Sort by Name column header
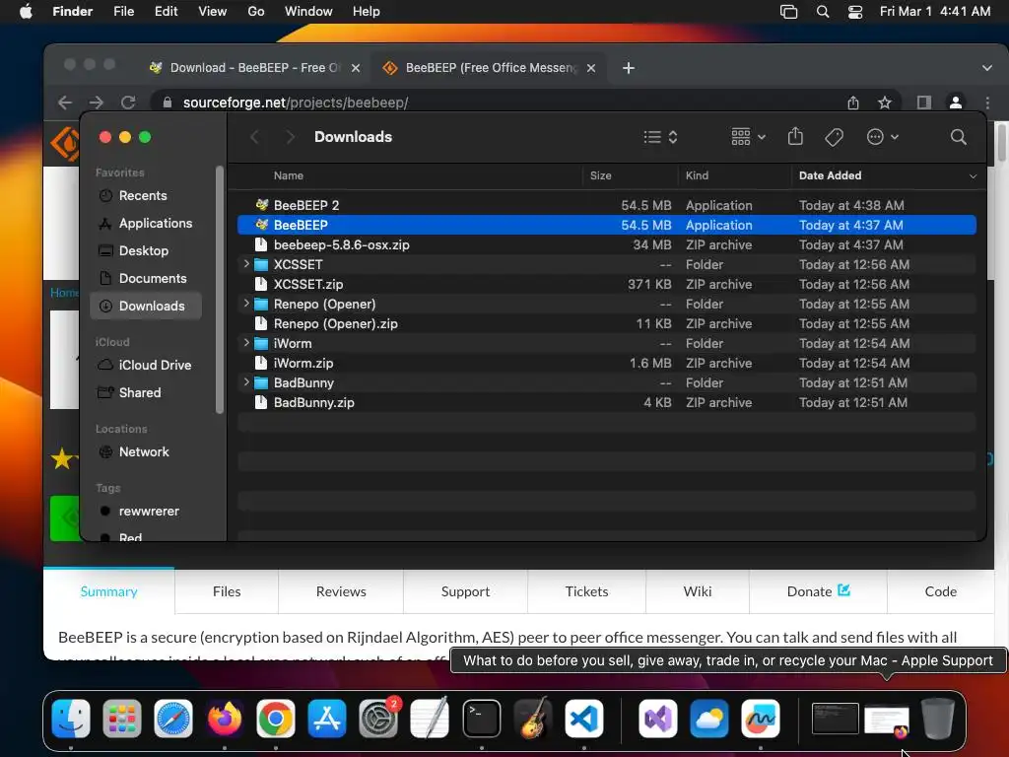 [x=288, y=175]
